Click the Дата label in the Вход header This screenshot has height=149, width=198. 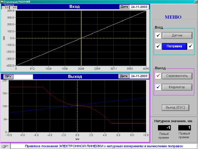(124, 7)
